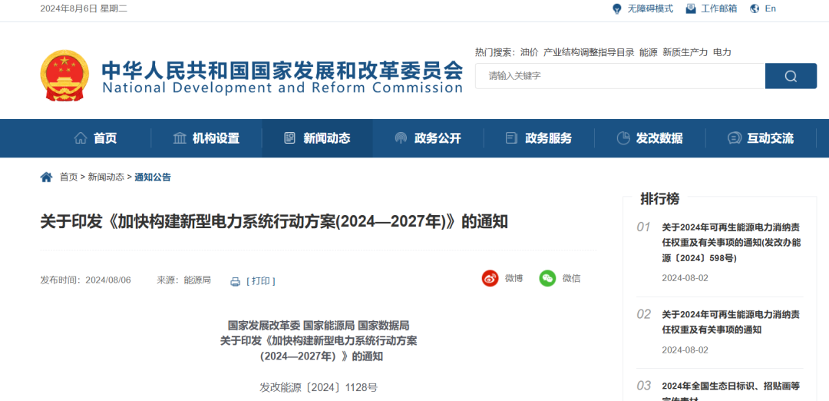Click the publish date 发布时间：2024/08/06
Image resolution: width=829 pixels, height=401 pixels.
tap(86, 280)
